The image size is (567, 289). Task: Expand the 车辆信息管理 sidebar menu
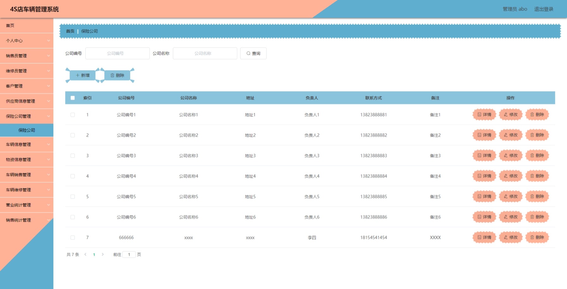click(27, 145)
